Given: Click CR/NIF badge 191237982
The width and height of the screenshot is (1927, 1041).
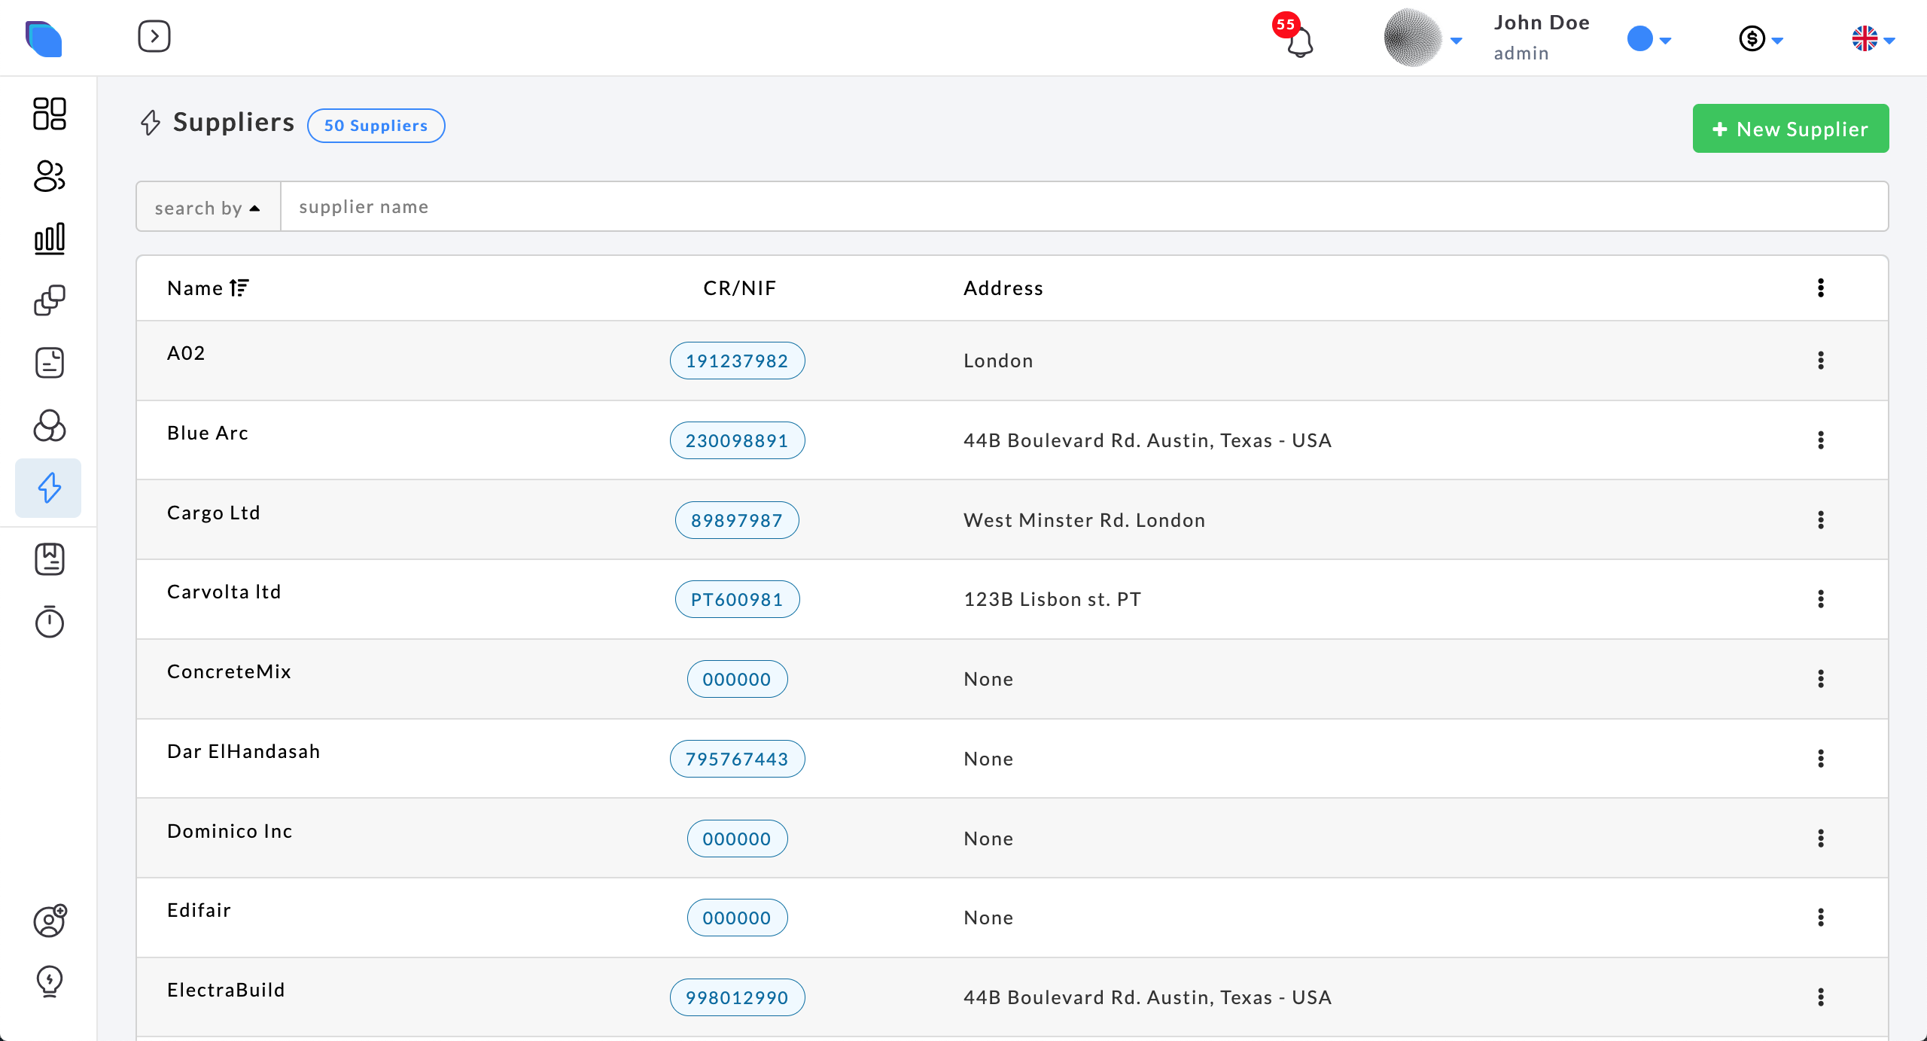Looking at the screenshot, I should tap(737, 361).
